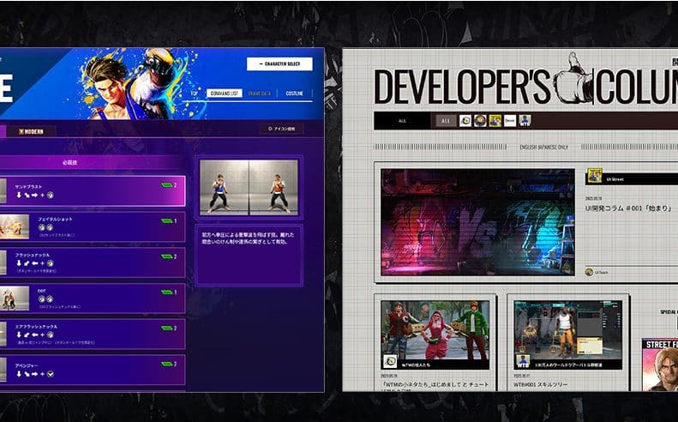Click the ENGLISH JAPANESE ONLY notice text
Viewport: 678px width, 422px height.
click(x=544, y=148)
